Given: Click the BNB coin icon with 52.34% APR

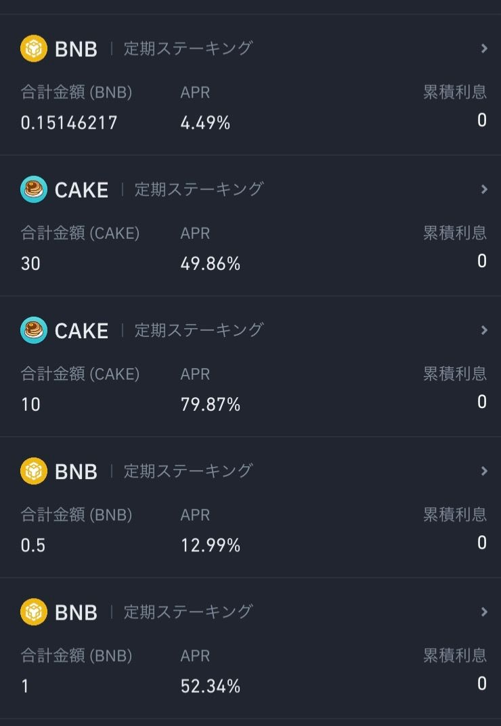Looking at the screenshot, I should pyautogui.click(x=34, y=612).
